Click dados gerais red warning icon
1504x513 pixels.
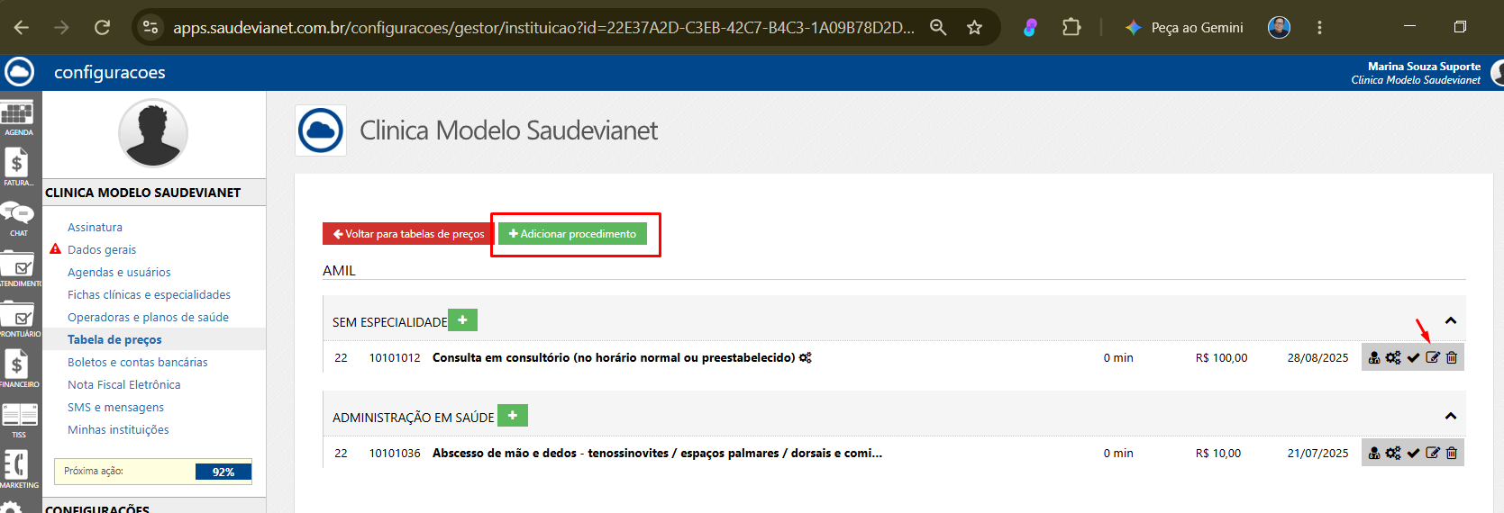click(55, 249)
